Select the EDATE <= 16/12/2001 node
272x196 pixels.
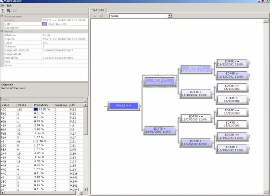tap(232, 63)
